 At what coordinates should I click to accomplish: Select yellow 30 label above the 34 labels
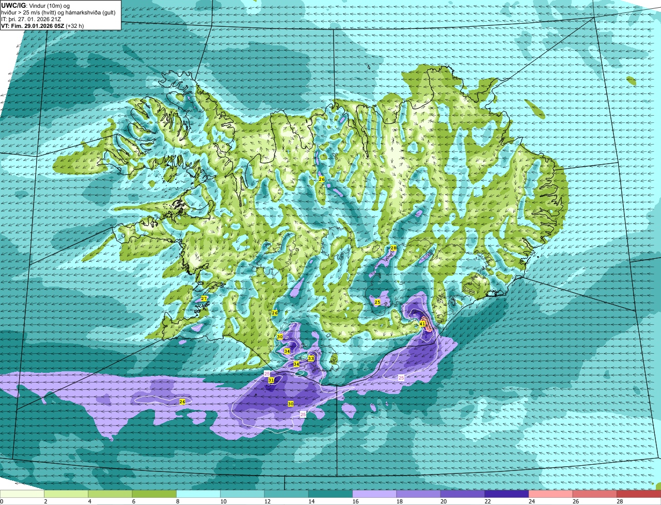280,337
